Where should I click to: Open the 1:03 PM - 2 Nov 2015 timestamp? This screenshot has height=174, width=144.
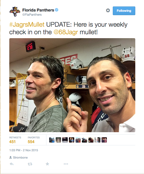[24, 150]
